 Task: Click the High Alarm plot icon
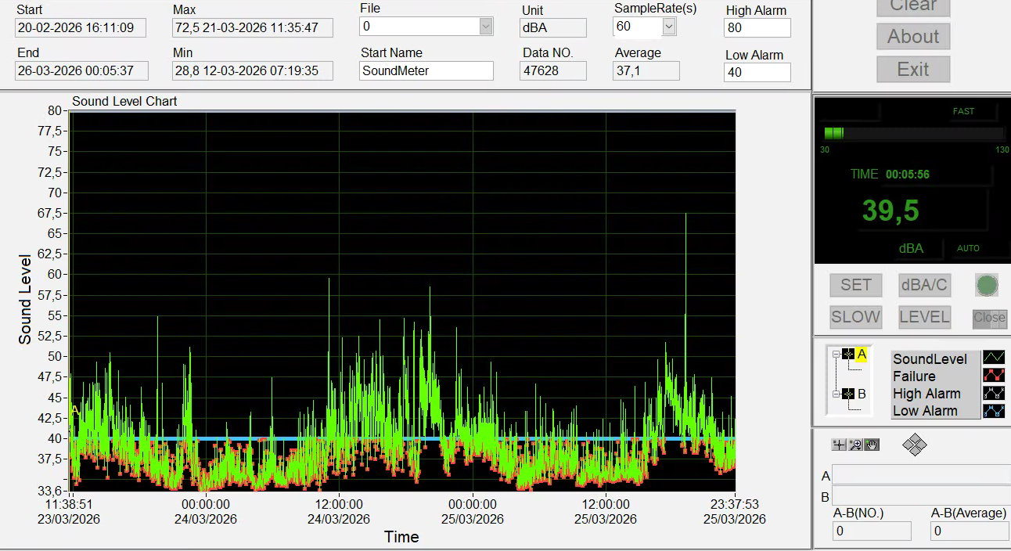994,393
